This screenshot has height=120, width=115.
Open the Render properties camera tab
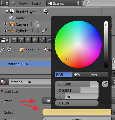tap(14, 40)
